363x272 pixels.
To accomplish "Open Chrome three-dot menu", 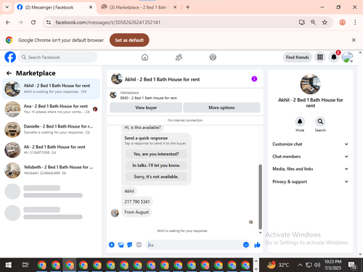I will pyautogui.click(x=355, y=22).
